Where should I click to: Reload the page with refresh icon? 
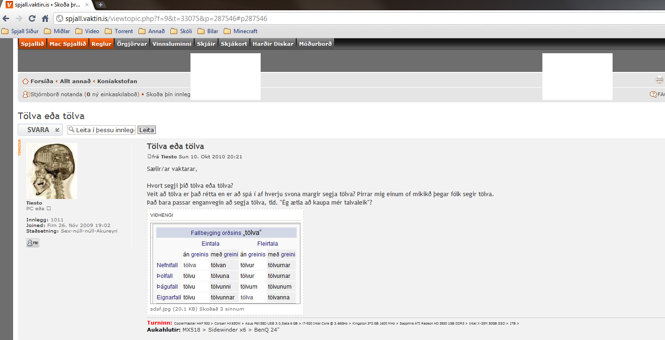click(32, 19)
